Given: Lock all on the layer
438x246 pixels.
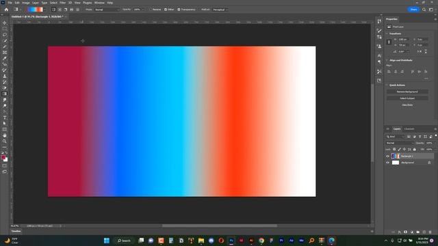Looking at the screenshot, I should [x=415, y=150].
